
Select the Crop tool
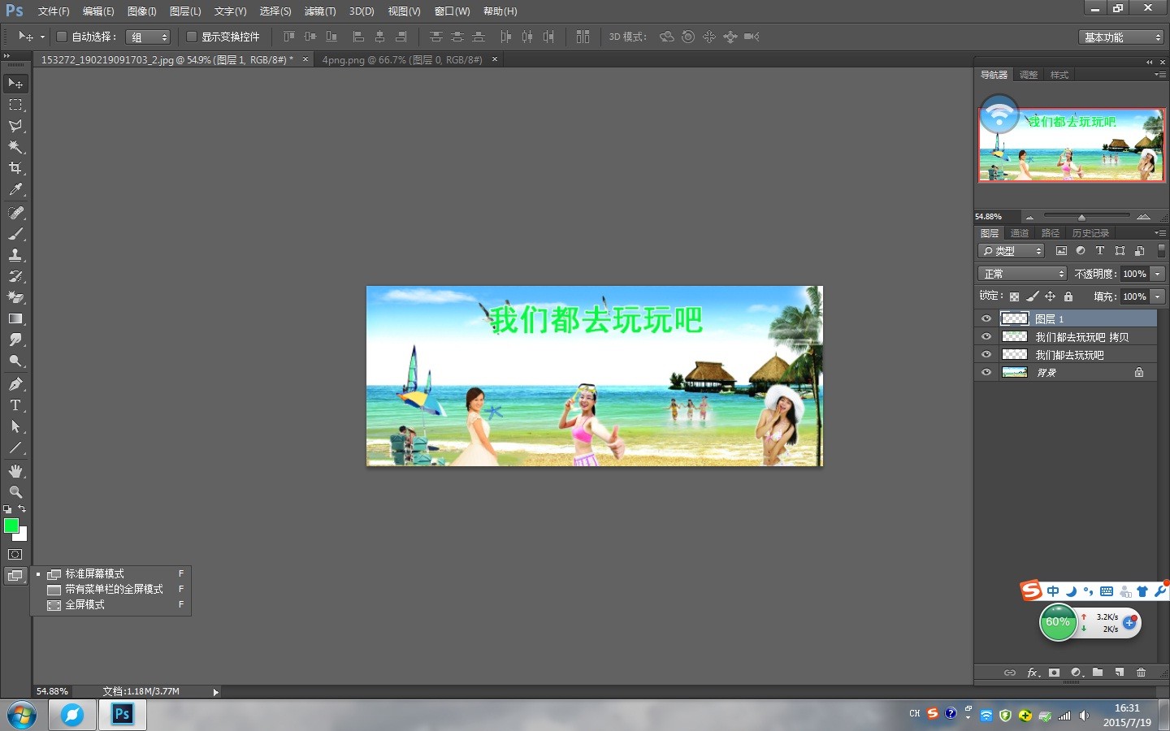click(x=15, y=168)
